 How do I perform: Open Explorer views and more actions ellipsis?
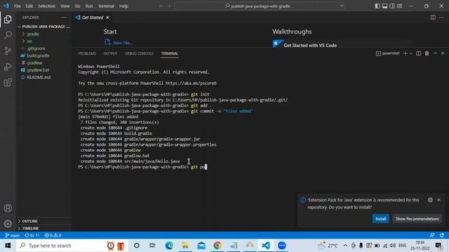tap(64, 17)
